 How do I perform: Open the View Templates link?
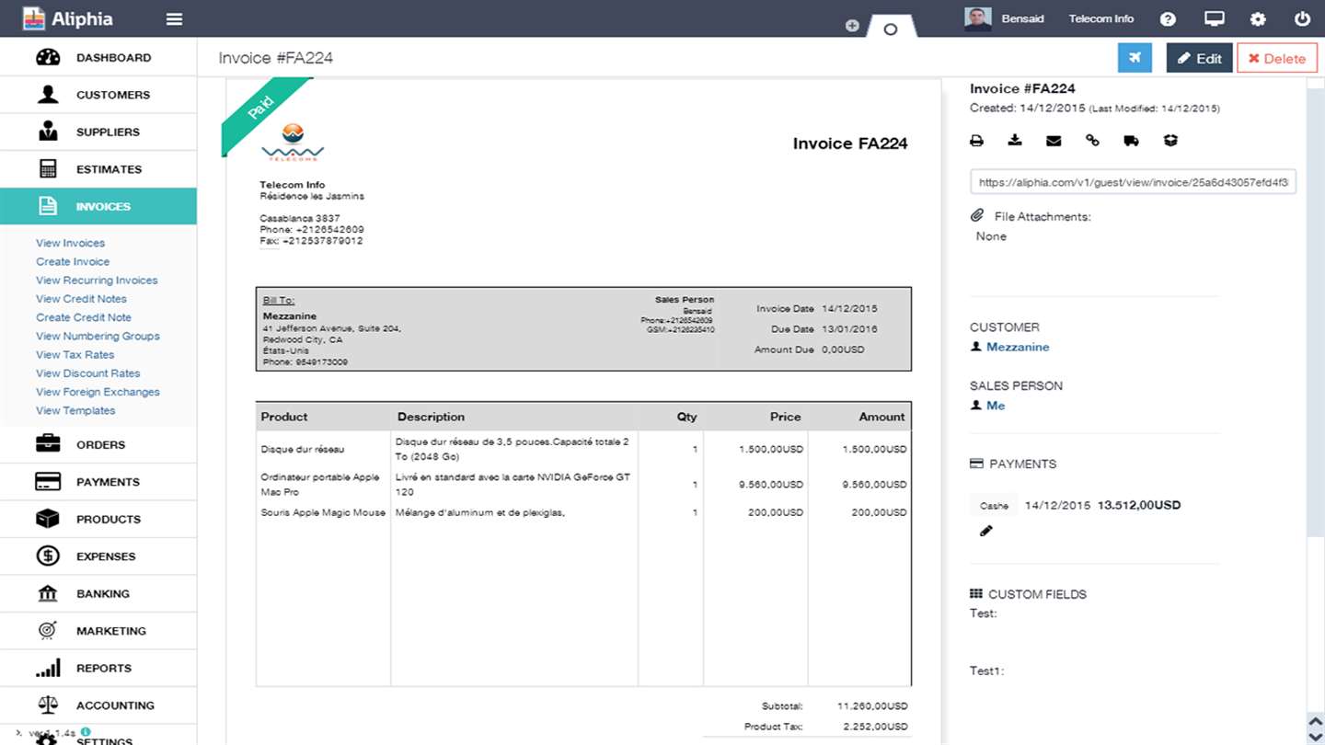pyautogui.click(x=75, y=410)
